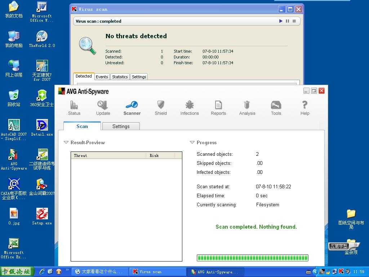
Task: Open the Tools section in AVG
Action: coord(276,108)
